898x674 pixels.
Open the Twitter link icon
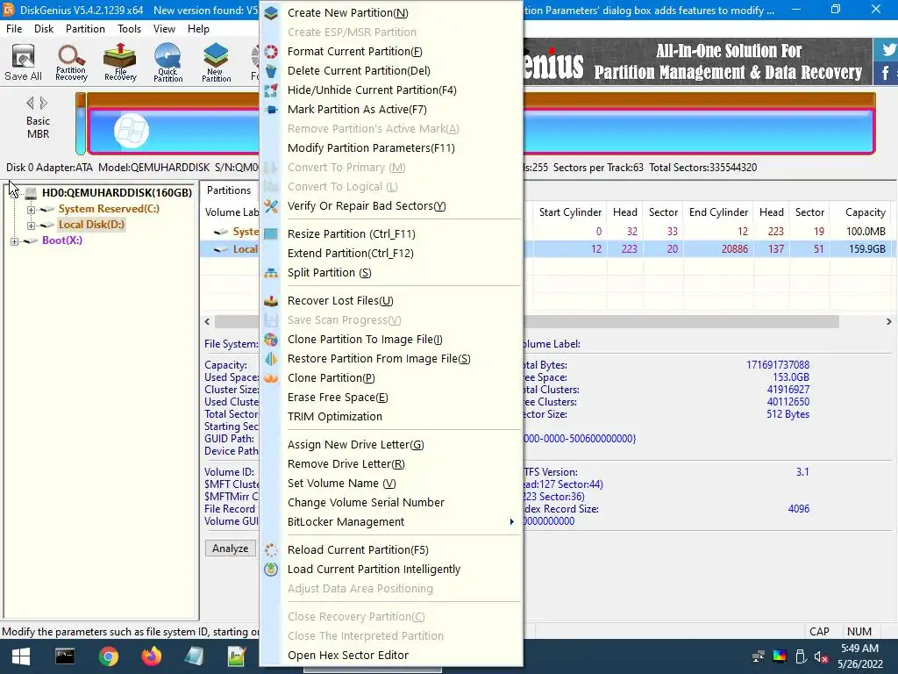click(x=887, y=49)
